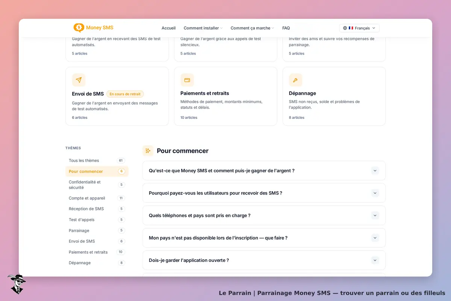Select Paiements et retraits theme in sidebar
Image resolution: width=451 pixels, height=301 pixels.
point(97,252)
